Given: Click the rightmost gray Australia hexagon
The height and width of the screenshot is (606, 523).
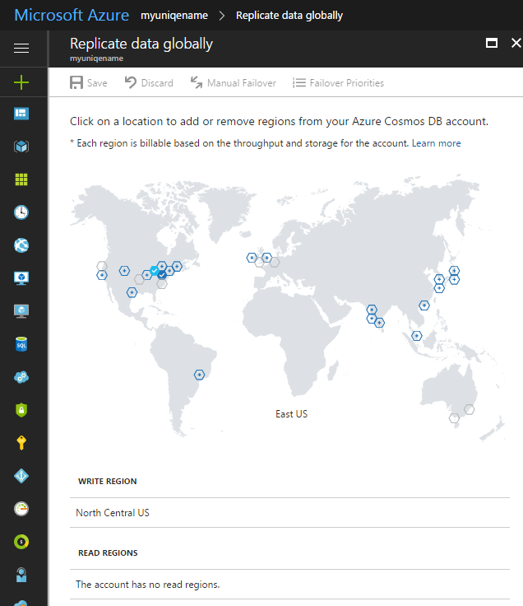Looking at the screenshot, I should point(470,409).
